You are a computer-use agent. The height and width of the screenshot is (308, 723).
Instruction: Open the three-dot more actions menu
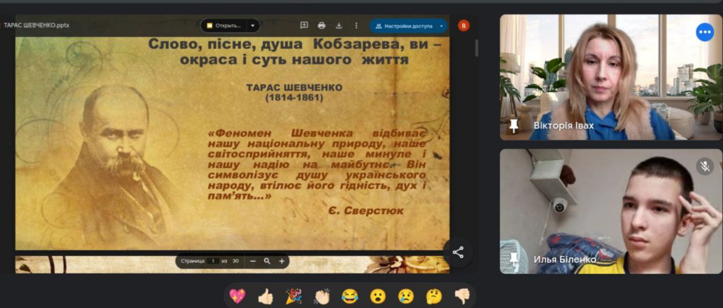(x=356, y=25)
